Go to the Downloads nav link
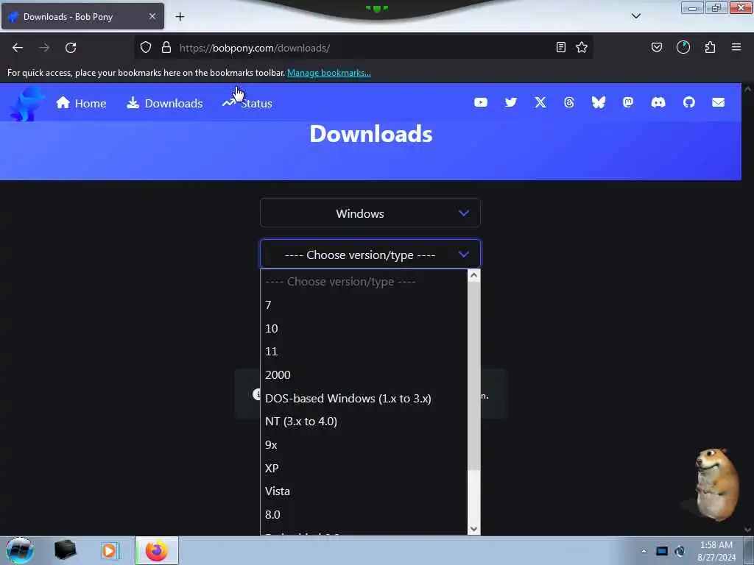The image size is (754, 565). (165, 103)
